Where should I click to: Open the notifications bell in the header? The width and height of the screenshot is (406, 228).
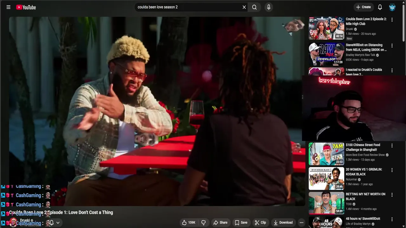coord(380,7)
